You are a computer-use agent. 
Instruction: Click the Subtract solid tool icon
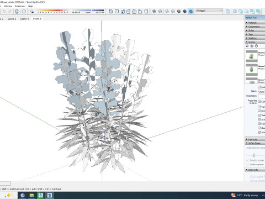247,12
